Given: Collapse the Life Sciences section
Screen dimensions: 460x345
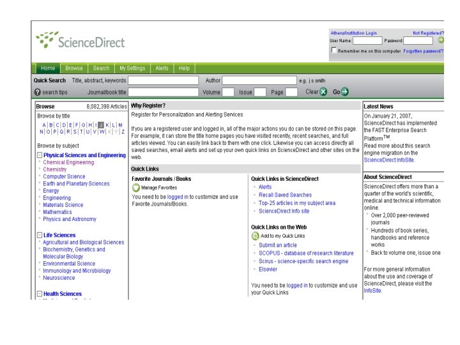Looking at the screenshot, I should 40,235.
